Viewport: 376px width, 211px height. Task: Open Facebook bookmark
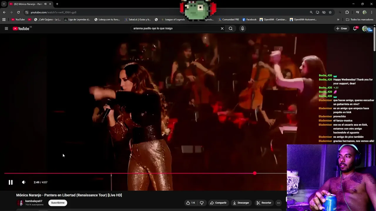pos(249,20)
